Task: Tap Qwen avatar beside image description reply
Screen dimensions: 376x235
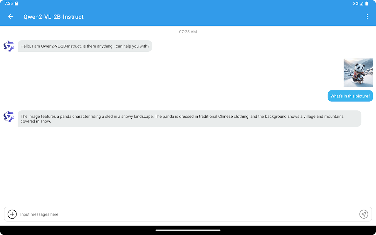Action: (x=9, y=116)
